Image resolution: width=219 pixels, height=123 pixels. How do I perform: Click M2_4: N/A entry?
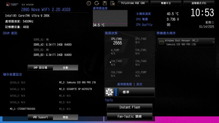(x=65, y=96)
